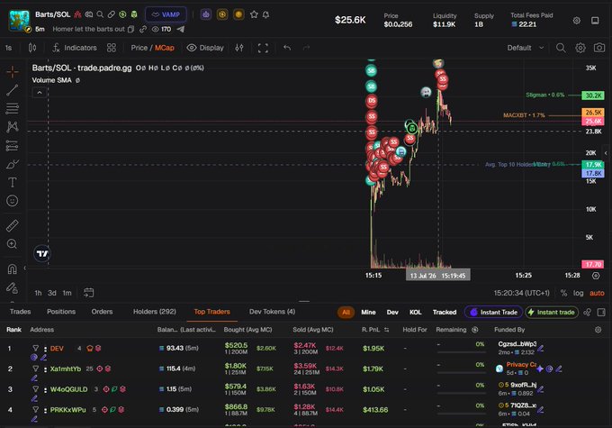Select the Text annotation tool
The width and height of the screenshot is (612, 428).
(12, 182)
